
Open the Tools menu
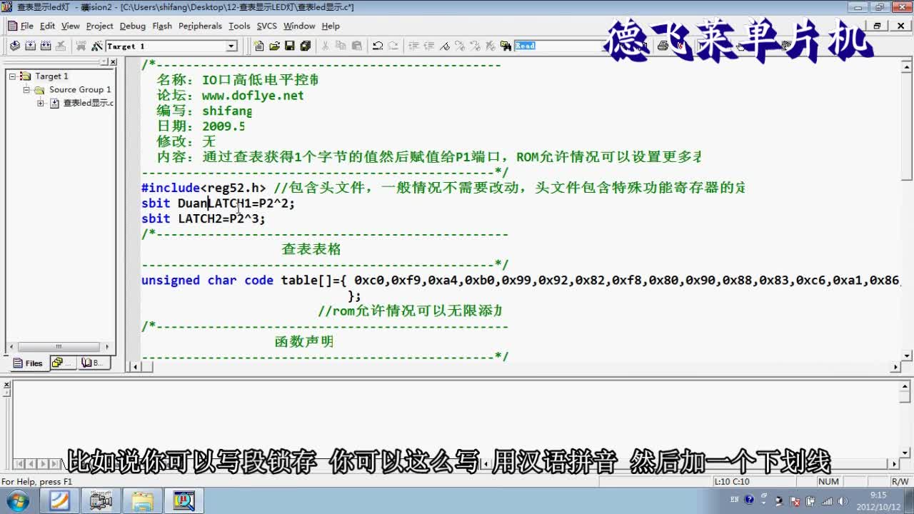(x=239, y=26)
